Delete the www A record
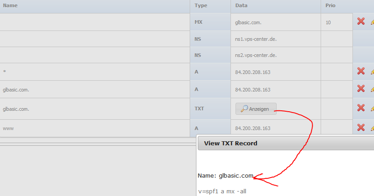The width and height of the screenshot is (374, 196). (361, 127)
